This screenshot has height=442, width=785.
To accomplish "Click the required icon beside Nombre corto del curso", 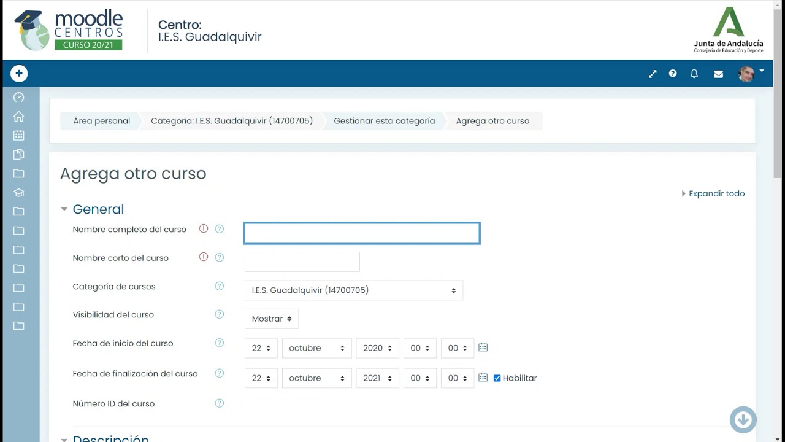I will pyautogui.click(x=204, y=257).
